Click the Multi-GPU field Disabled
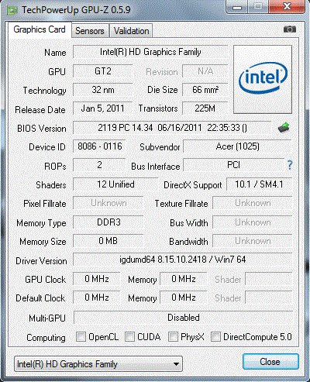310x382 pixels. (183, 318)
